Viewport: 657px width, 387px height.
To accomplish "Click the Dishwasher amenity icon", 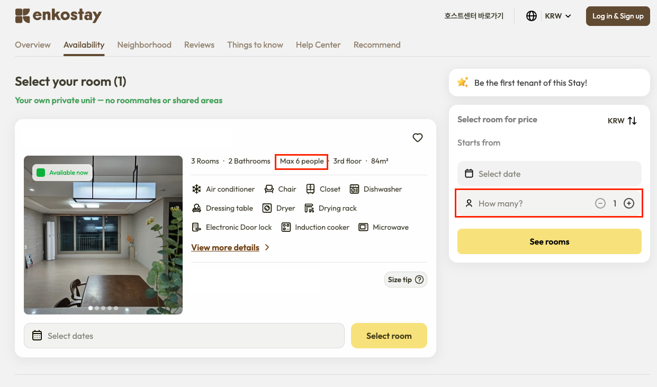I will [354, 189].
